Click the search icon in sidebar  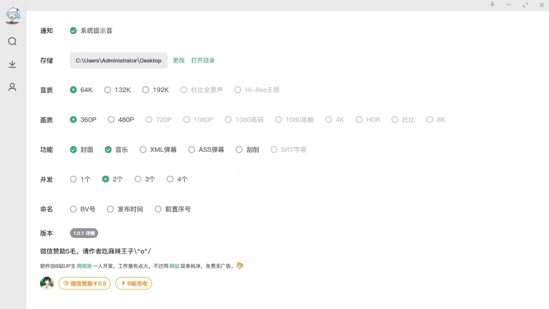pos(12,42)
